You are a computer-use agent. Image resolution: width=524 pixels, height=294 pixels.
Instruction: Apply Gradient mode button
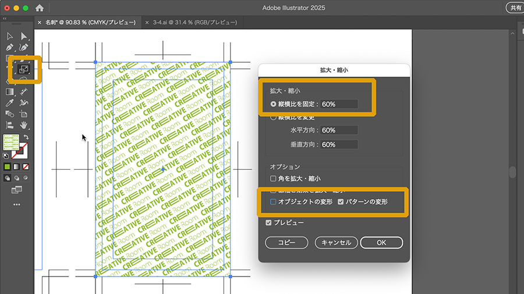(x=16, y=167)
